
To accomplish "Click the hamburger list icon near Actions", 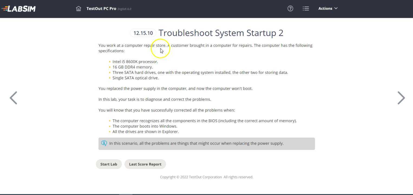I will (x=306, y=8).
